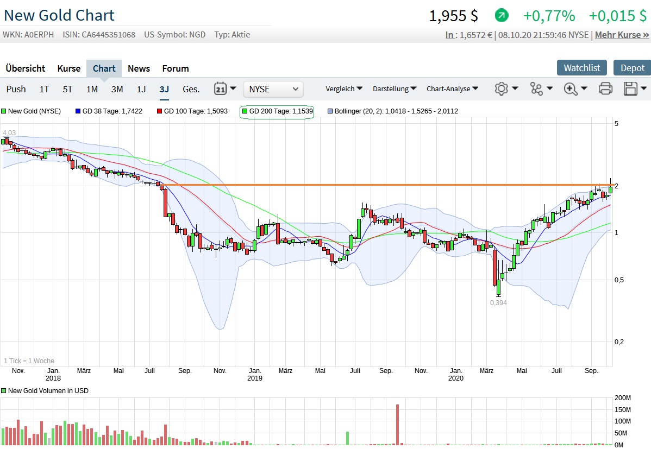651x449 pixels.
Task: Expand the Vergleich comparison dropdown
Action: (343, 88)
